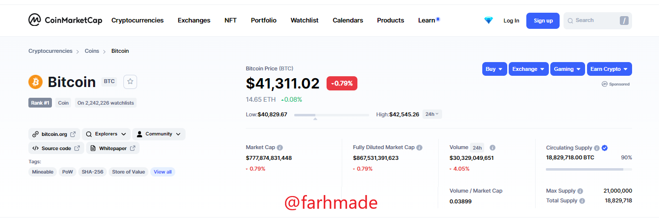Click the Fully Diluted Market Cap info icon
The height and width of the screenshot is (219, 659).
tap(420, 148)
